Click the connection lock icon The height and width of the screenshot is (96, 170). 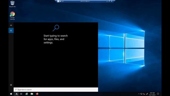tap(61, 1)
